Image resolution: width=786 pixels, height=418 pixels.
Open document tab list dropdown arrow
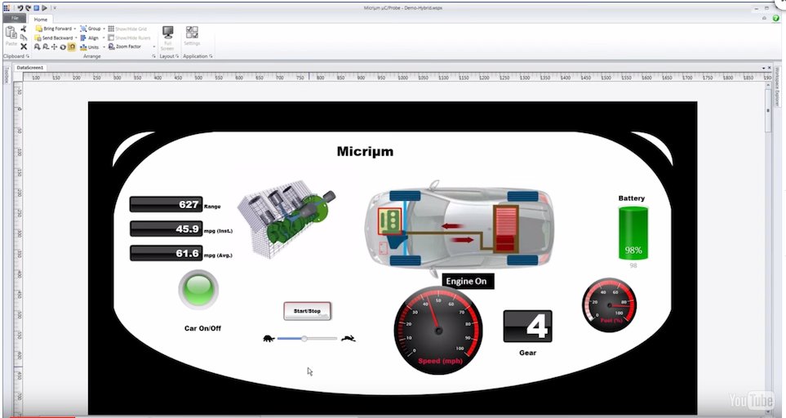click(763, 68)
